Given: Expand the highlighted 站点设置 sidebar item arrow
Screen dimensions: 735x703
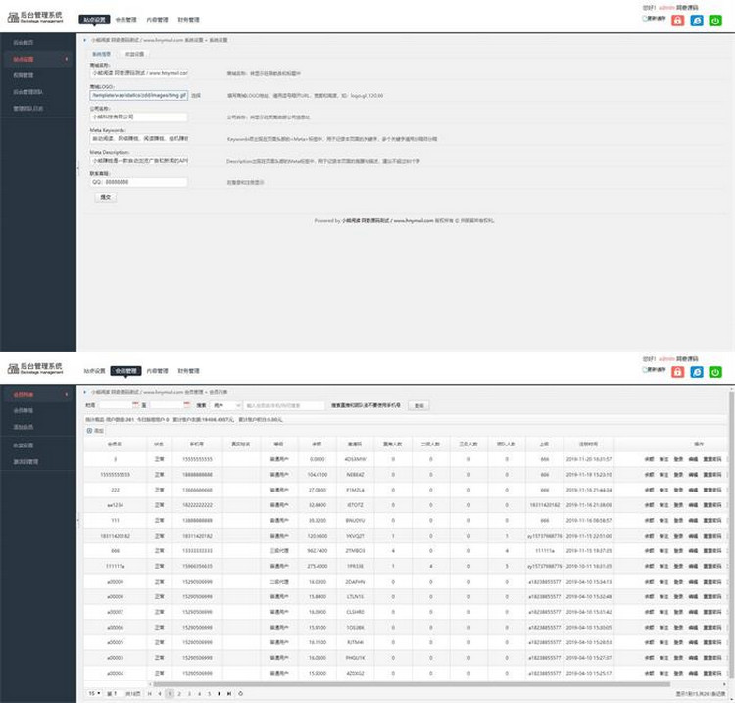Looking at the screenshot, I should click(66, 59).
